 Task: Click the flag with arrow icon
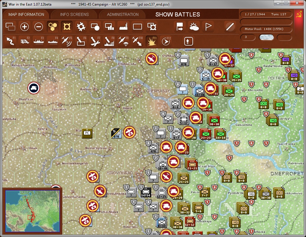pyautogui.click(x=179, y=26)
